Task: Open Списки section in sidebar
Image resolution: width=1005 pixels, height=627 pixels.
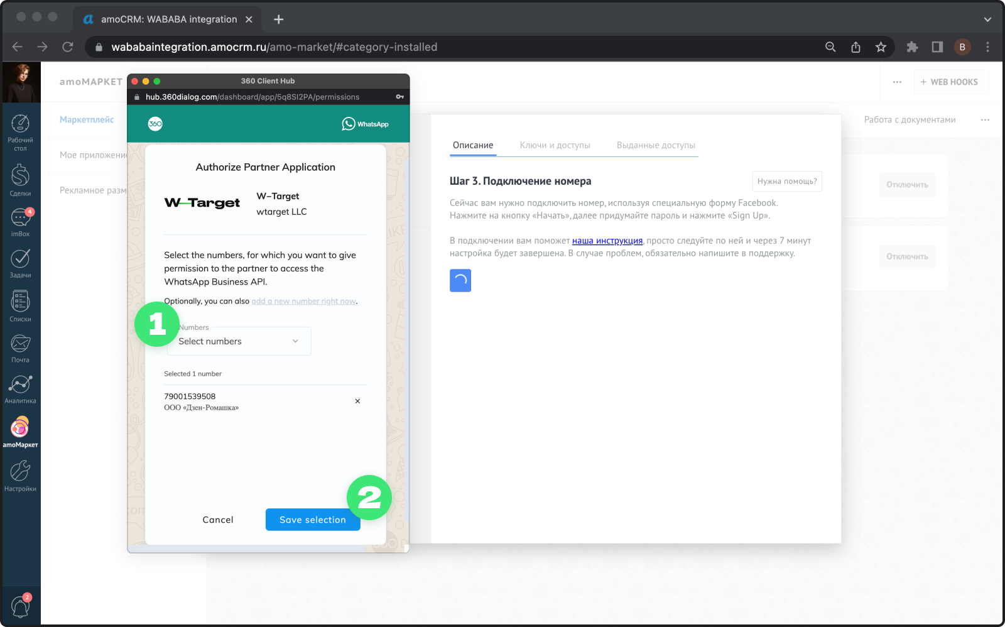Action: point(20,307)
